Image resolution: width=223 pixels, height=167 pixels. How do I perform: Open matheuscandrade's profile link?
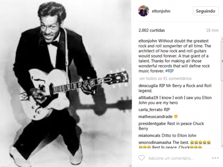[x=156, y=117]
